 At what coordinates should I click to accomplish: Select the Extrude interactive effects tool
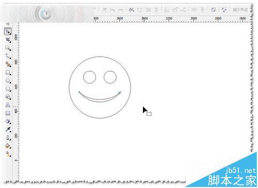8,121
